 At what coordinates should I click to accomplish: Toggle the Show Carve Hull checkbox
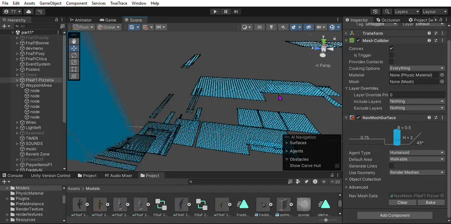[x=337, y=166]
